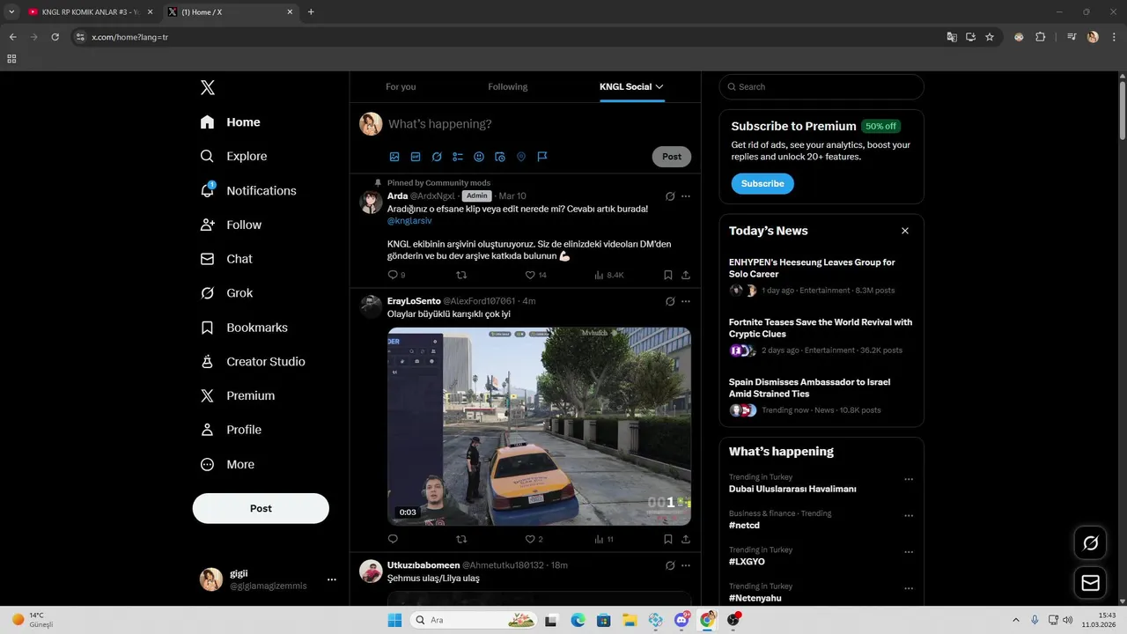The image size is (1127, 634).
Task: Open more options on ErayLoSento's post
Action: [686, 301]
